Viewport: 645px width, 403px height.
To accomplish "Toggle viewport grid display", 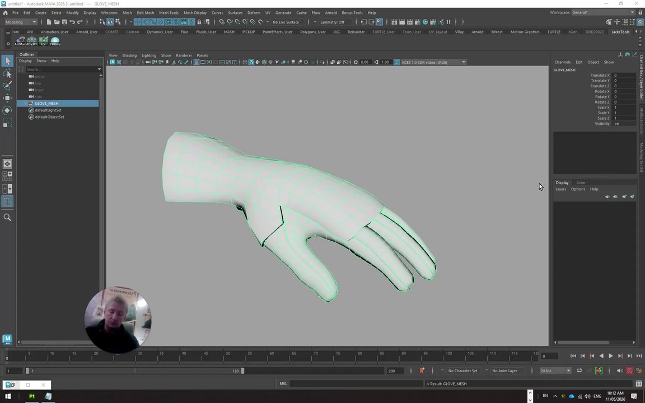I will (196, 62).
